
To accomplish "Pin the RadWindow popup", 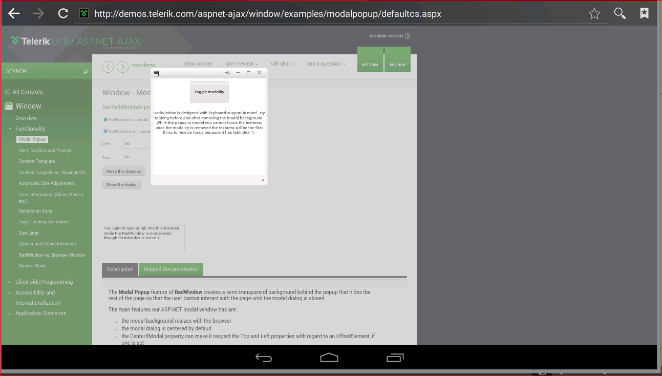I will 227,73.
